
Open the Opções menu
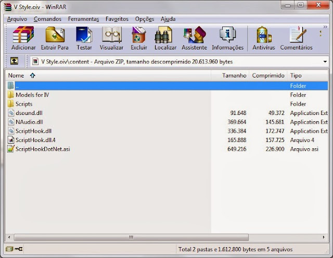point(145,19)
